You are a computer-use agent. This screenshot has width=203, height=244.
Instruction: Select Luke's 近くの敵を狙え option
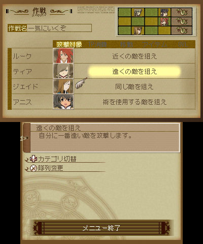pyautogui.click(x=134, y=56)
